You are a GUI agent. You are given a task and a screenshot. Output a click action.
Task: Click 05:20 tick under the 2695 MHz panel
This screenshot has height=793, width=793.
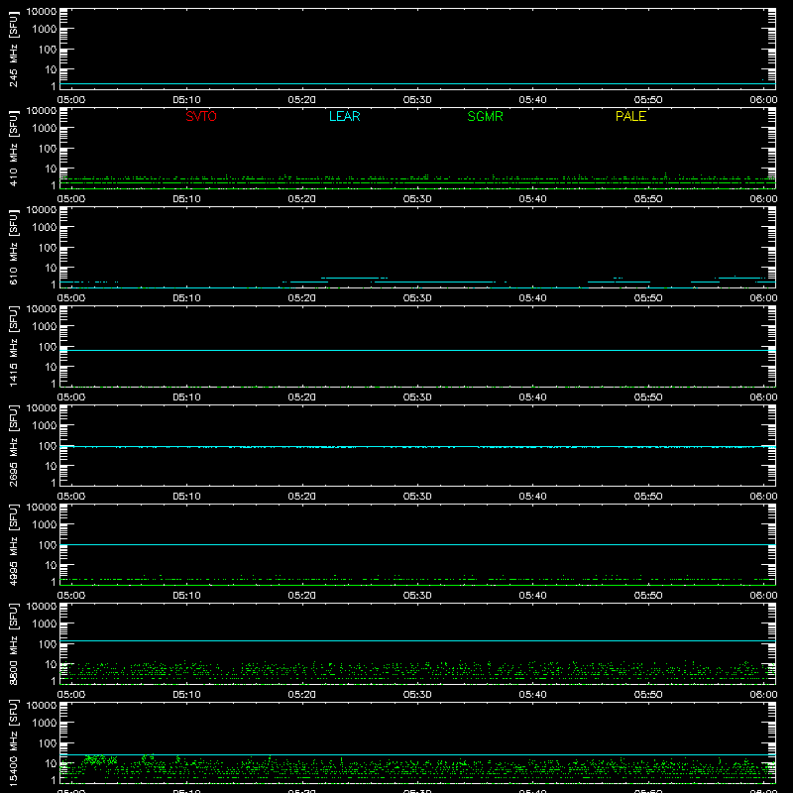(x=302, y=497)
